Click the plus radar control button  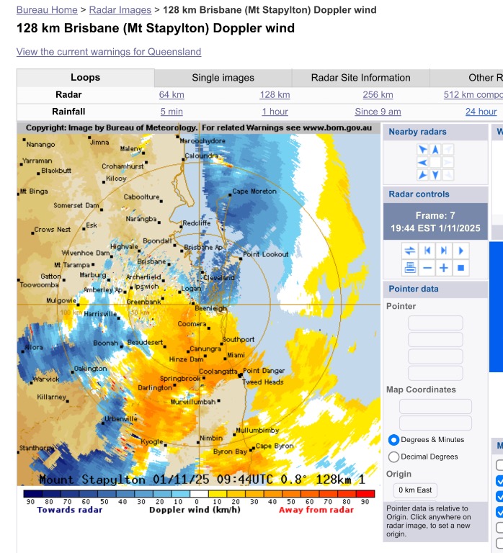click(444, 268)
